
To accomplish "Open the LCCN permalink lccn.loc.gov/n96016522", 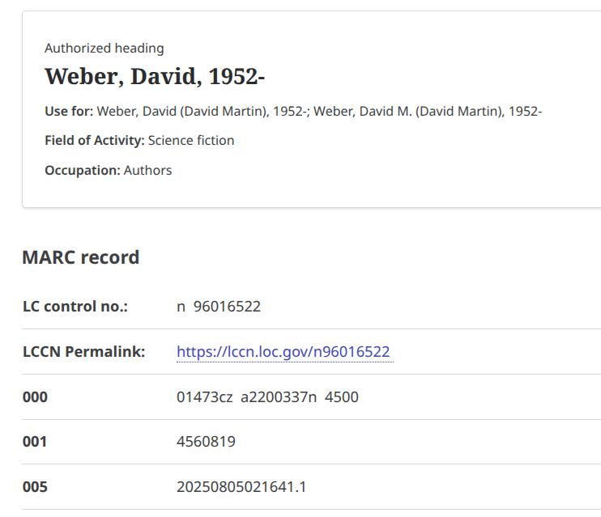I will tap(283, 352).
